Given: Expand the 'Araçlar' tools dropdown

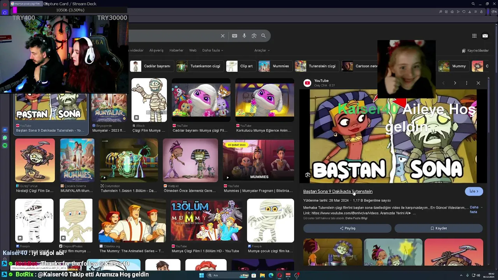Looking at the screenshot, I should (262, 50).
